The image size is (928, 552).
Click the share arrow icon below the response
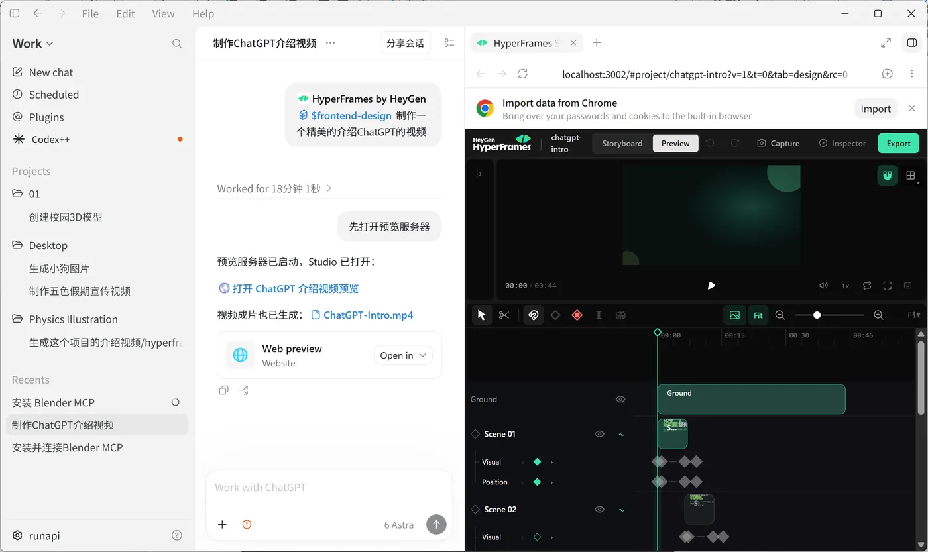tap(244, 390)
